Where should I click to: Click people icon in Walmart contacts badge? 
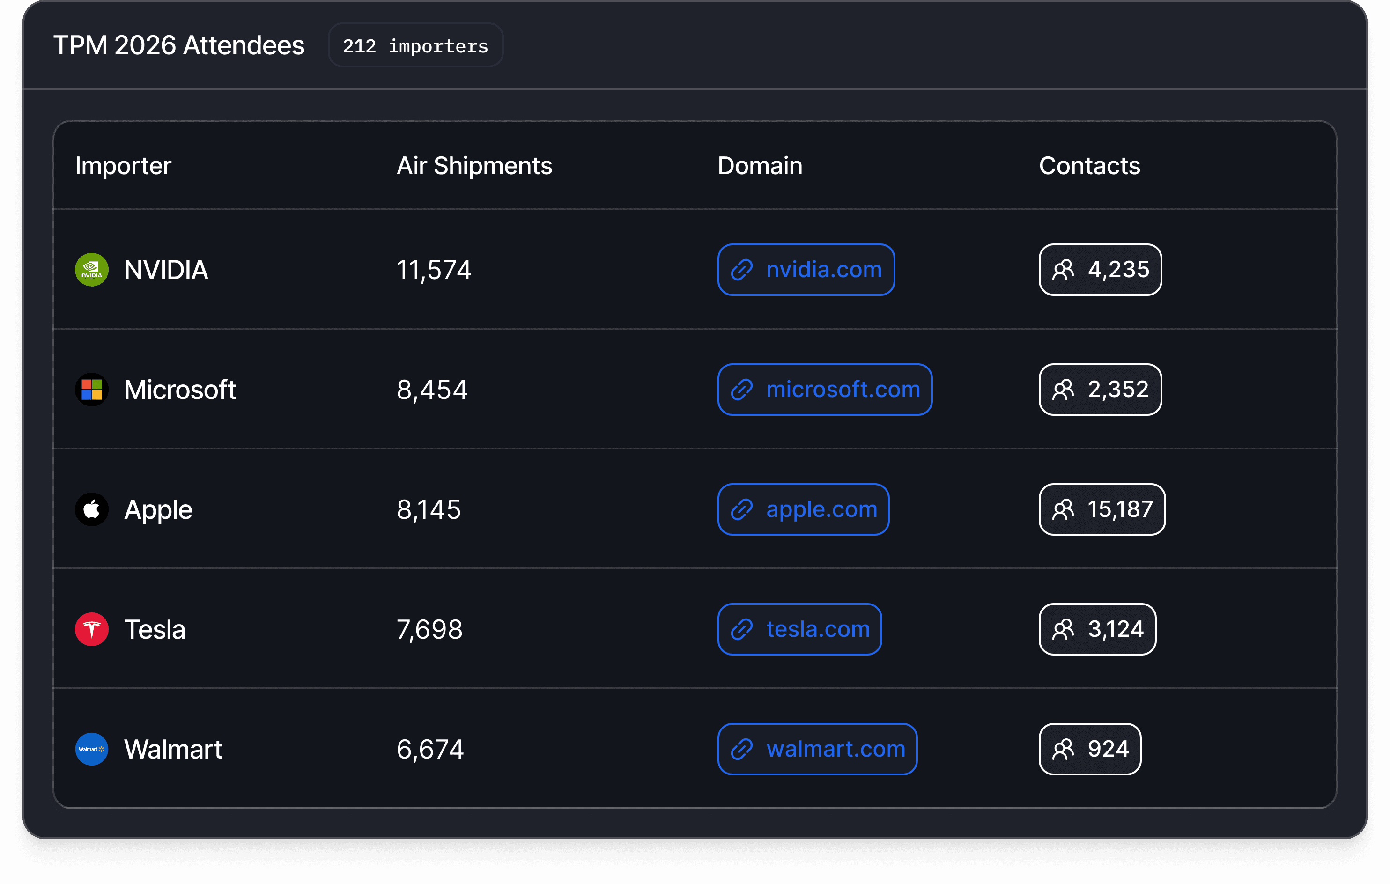pos(1063,749)
